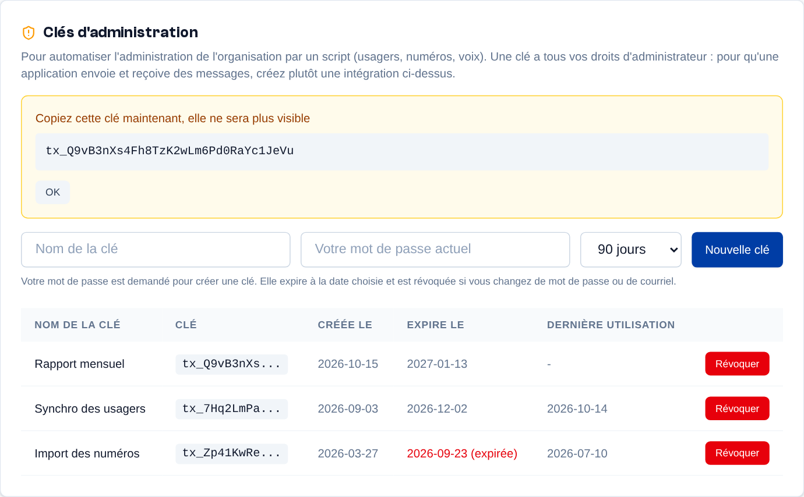Viewport: 804px width, 497px height.
Task: Click the last-use date 2026-10-14
Action: tap(577, 409)
